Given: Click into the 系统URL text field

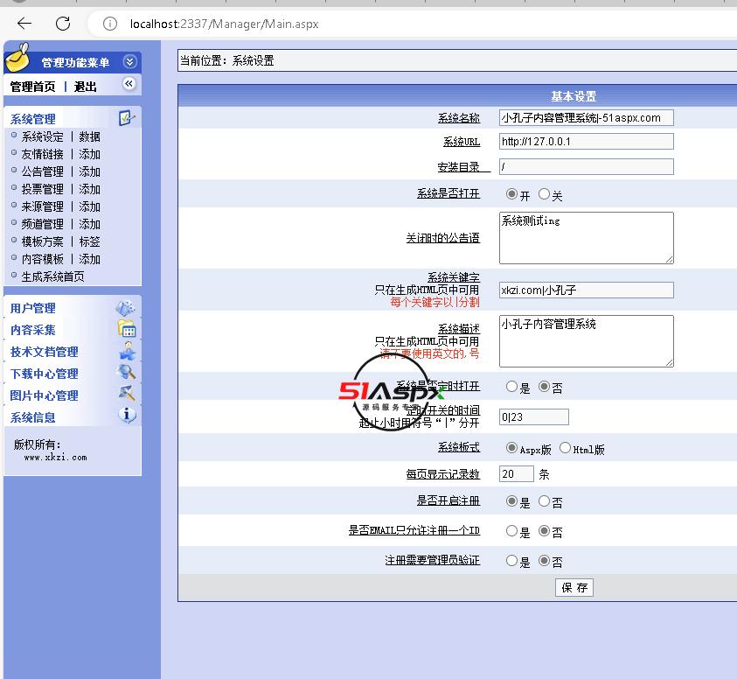Looking at the screenshot, I should [586, 141].
